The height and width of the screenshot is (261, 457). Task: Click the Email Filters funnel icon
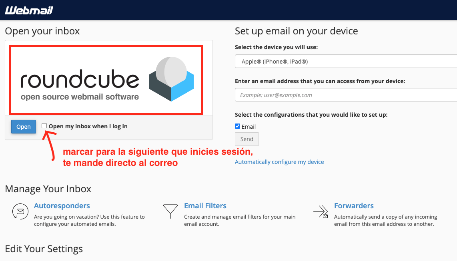coord(170,211)
